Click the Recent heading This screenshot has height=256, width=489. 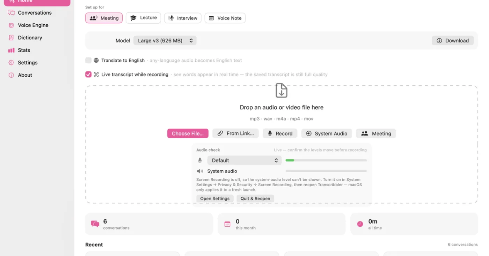pyautogui.click(x=94, y=245)
